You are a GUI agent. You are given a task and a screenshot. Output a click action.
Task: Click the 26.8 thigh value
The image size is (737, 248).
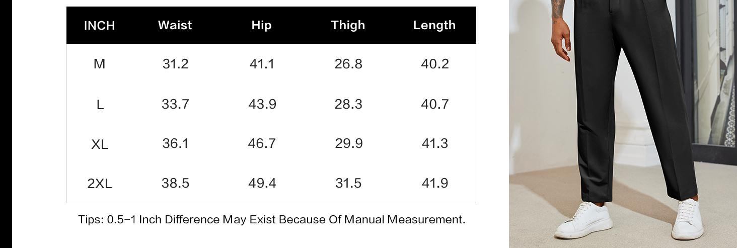click(x=348, y=64)
